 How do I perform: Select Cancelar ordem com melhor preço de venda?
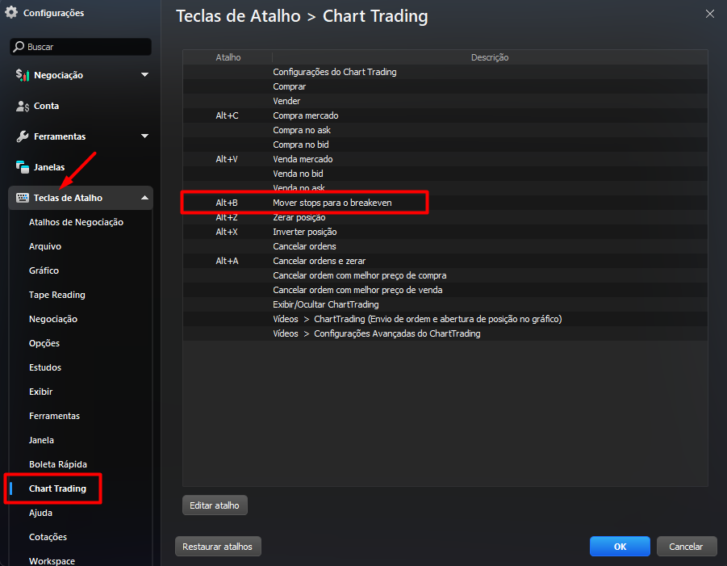coord(445,290)
